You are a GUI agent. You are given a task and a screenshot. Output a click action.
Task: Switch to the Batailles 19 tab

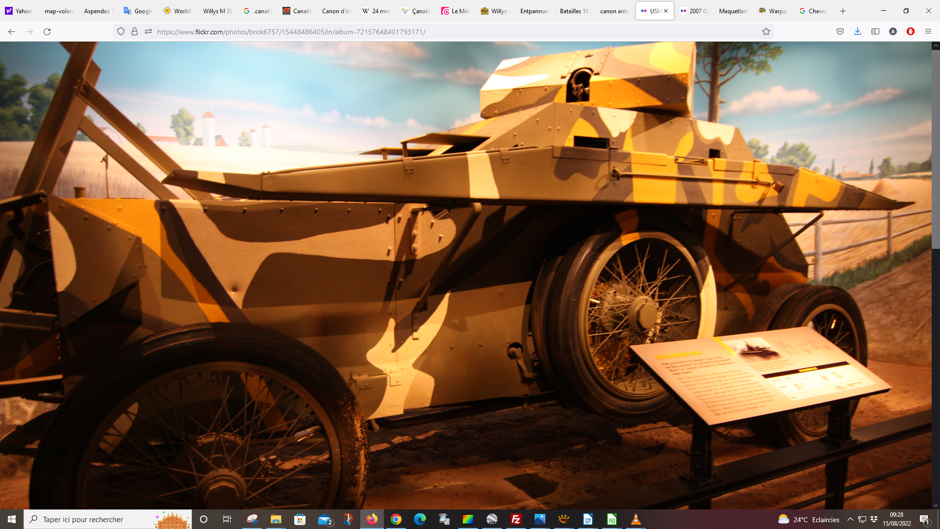[574, 11]
